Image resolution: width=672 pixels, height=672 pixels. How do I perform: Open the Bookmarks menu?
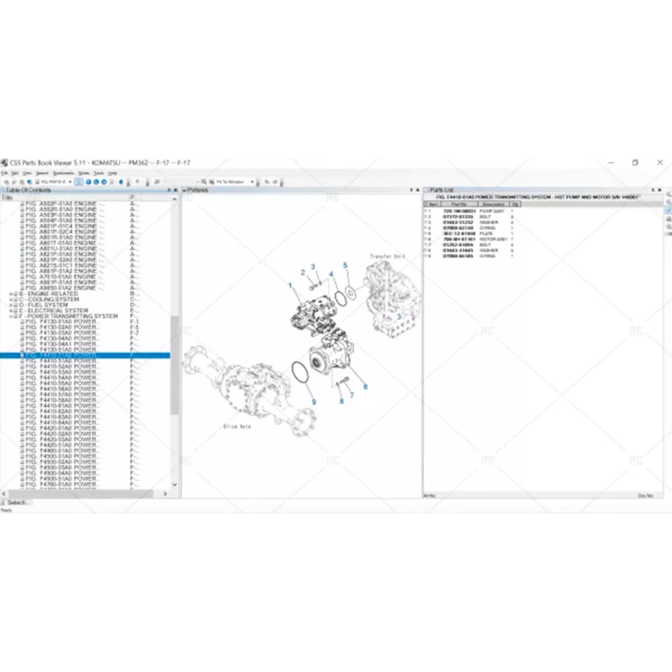pos(63,173)
